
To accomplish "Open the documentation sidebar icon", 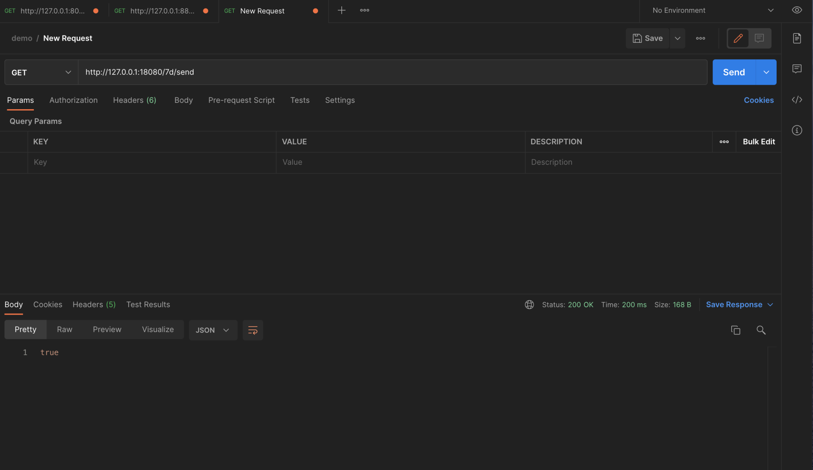I will 797,38.
